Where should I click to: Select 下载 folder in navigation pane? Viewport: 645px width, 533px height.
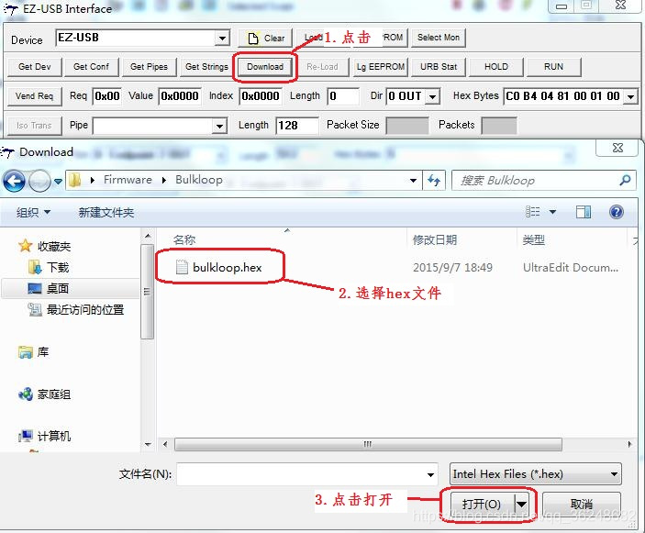pyautogui.click(x=58, y=267)
